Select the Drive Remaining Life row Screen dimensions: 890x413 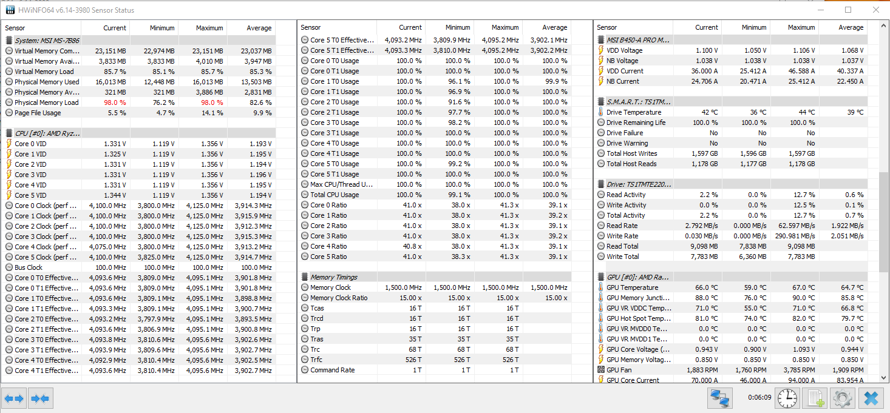tap(731, 123)
